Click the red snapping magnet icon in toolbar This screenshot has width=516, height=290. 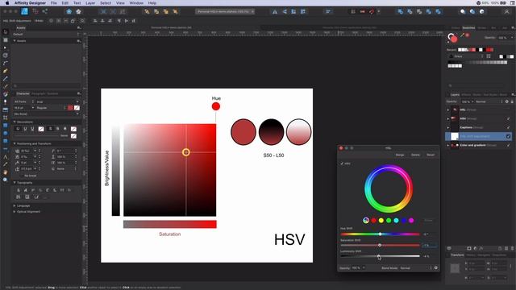tap(372, 11)
